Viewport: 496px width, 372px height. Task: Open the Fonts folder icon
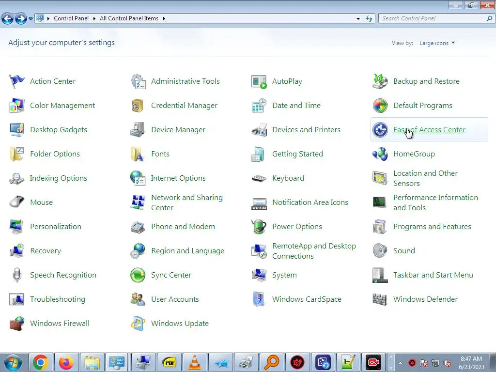click(x=138, y=154)
